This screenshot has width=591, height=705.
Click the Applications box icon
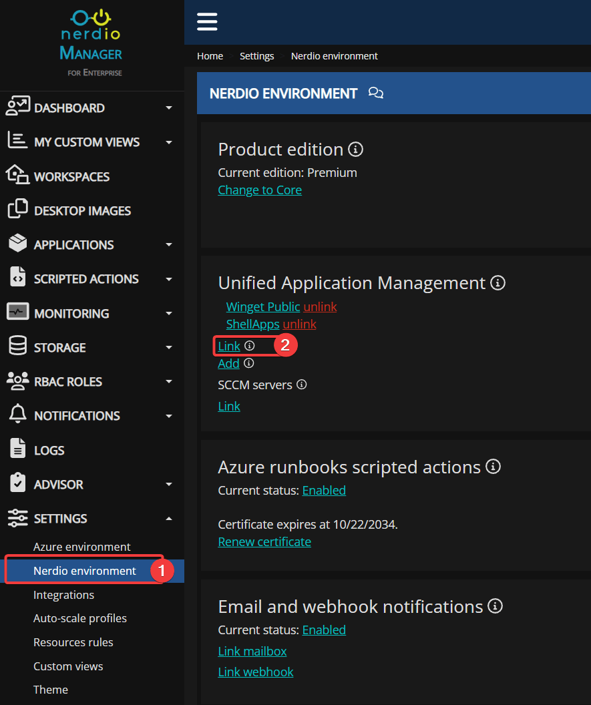click(18, 243)
